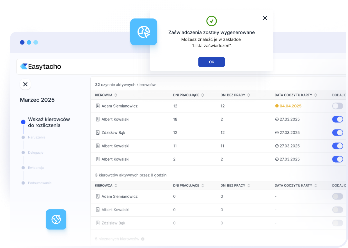Disable toggle for Albert Kowalski with 18 working days
Viewport: 348px width, 248px height.
pyautogui.click(x=338, y=119)
